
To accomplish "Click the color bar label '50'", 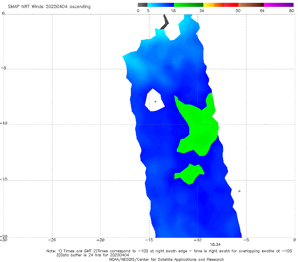I will [238, 10].
